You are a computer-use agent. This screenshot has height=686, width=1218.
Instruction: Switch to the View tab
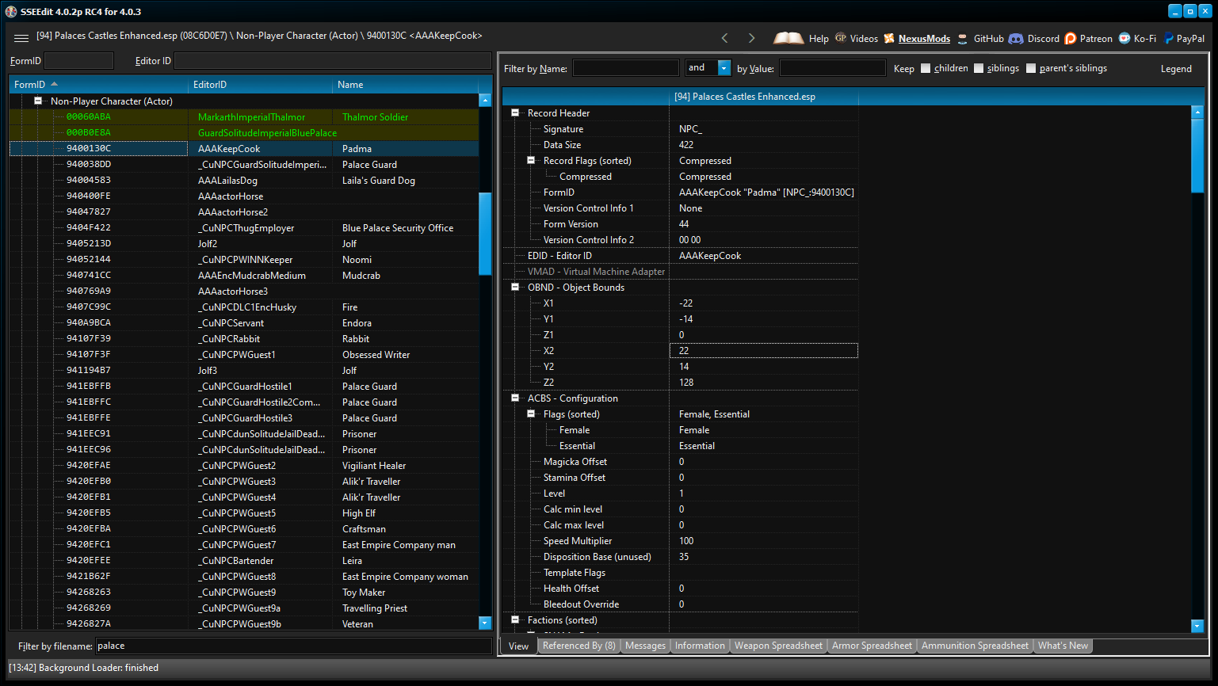[x=518, y=646]
